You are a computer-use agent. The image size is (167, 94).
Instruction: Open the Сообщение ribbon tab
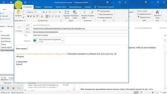click(x=28, y=7)
